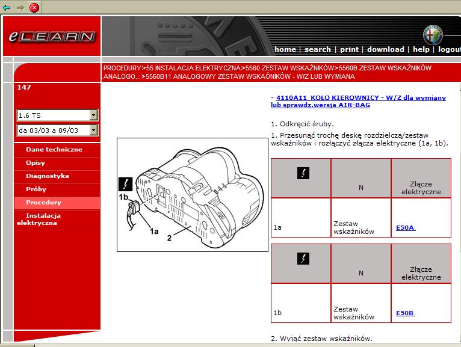
Task: Open the help link
Action: [421, 49]
